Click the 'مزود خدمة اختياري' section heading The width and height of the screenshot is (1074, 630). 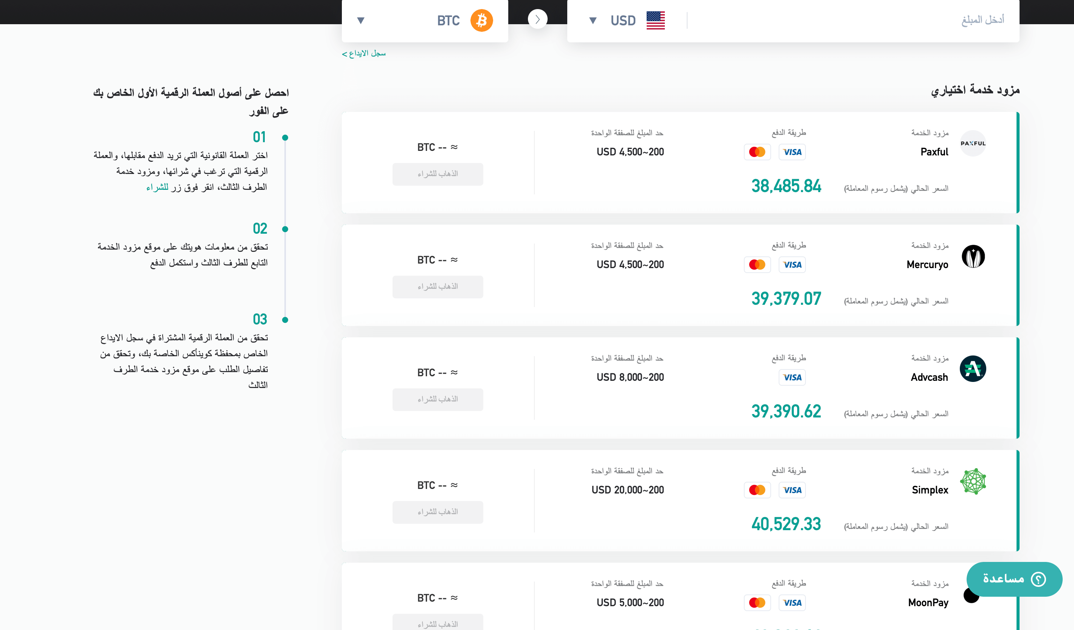point(975,90)
